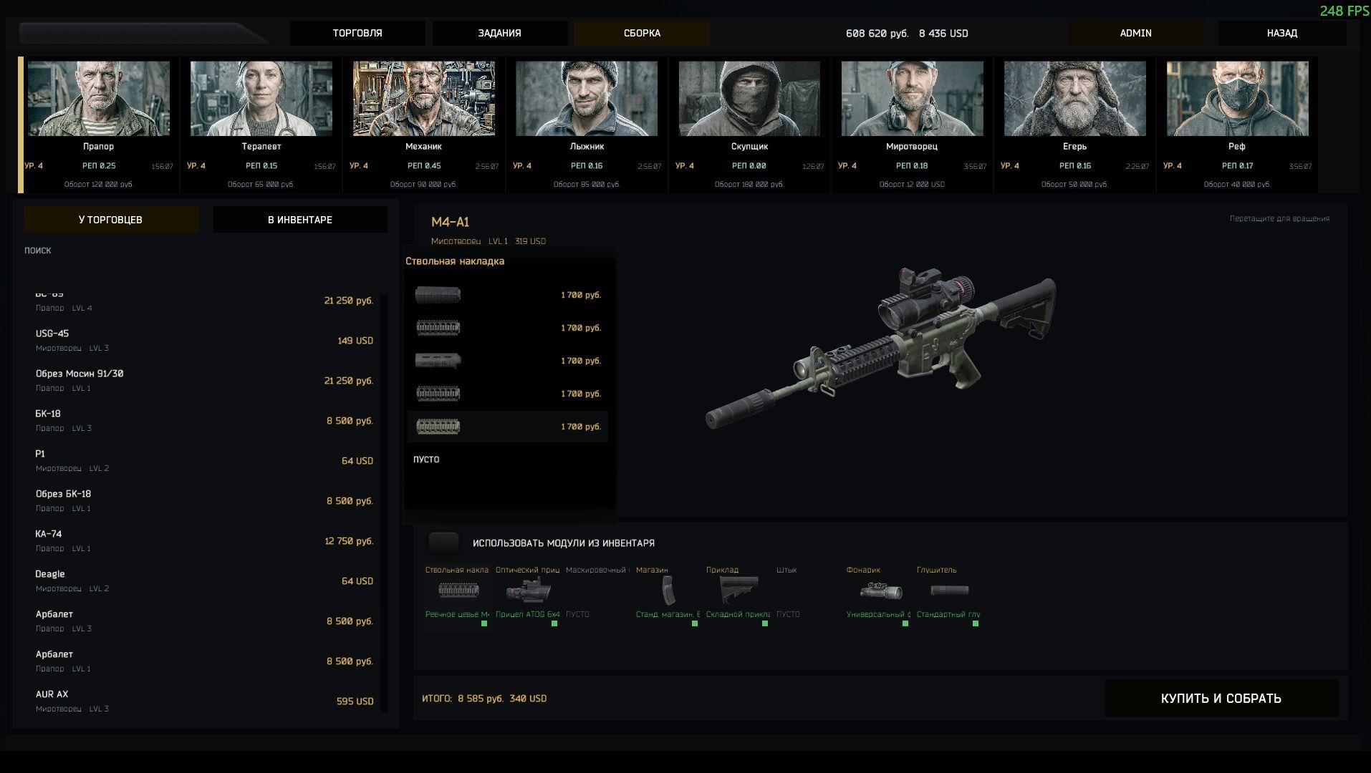Screen dimensions: 1371x773
Task: Toggle ИСПОЛЬЗОВАТЬ МОДУЛИ ИЗ ИНВЕНТАРЯ switch
Action: click(x=443, y=543)
